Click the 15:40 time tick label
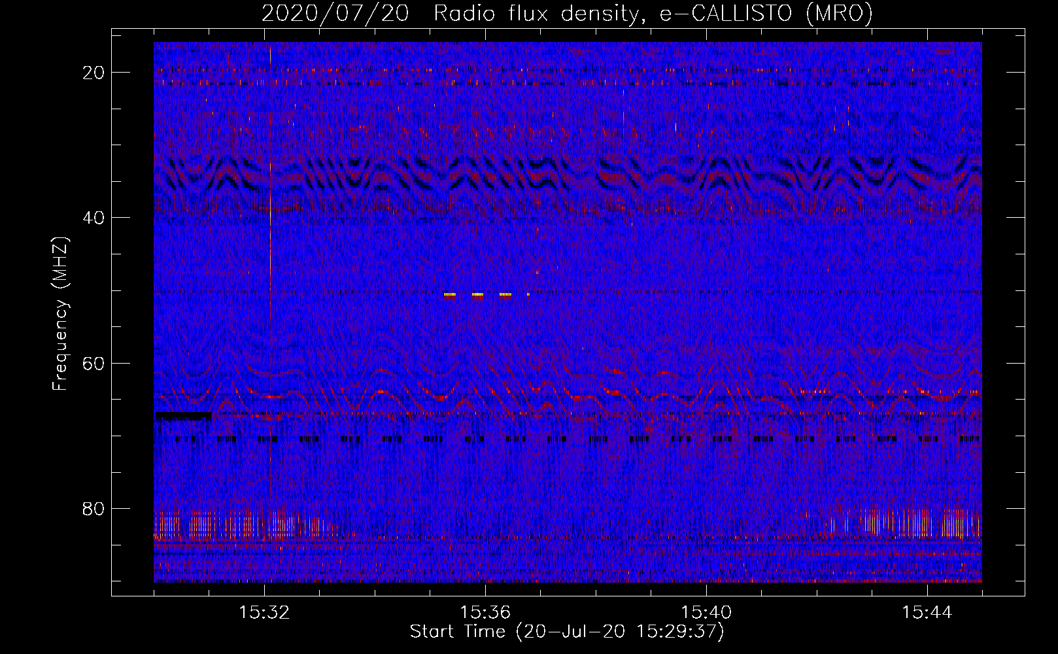 (706, 613)
